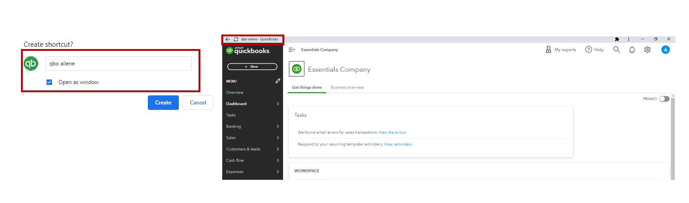
Task: Click the search magnifier icon
Action: coord(616,50)
